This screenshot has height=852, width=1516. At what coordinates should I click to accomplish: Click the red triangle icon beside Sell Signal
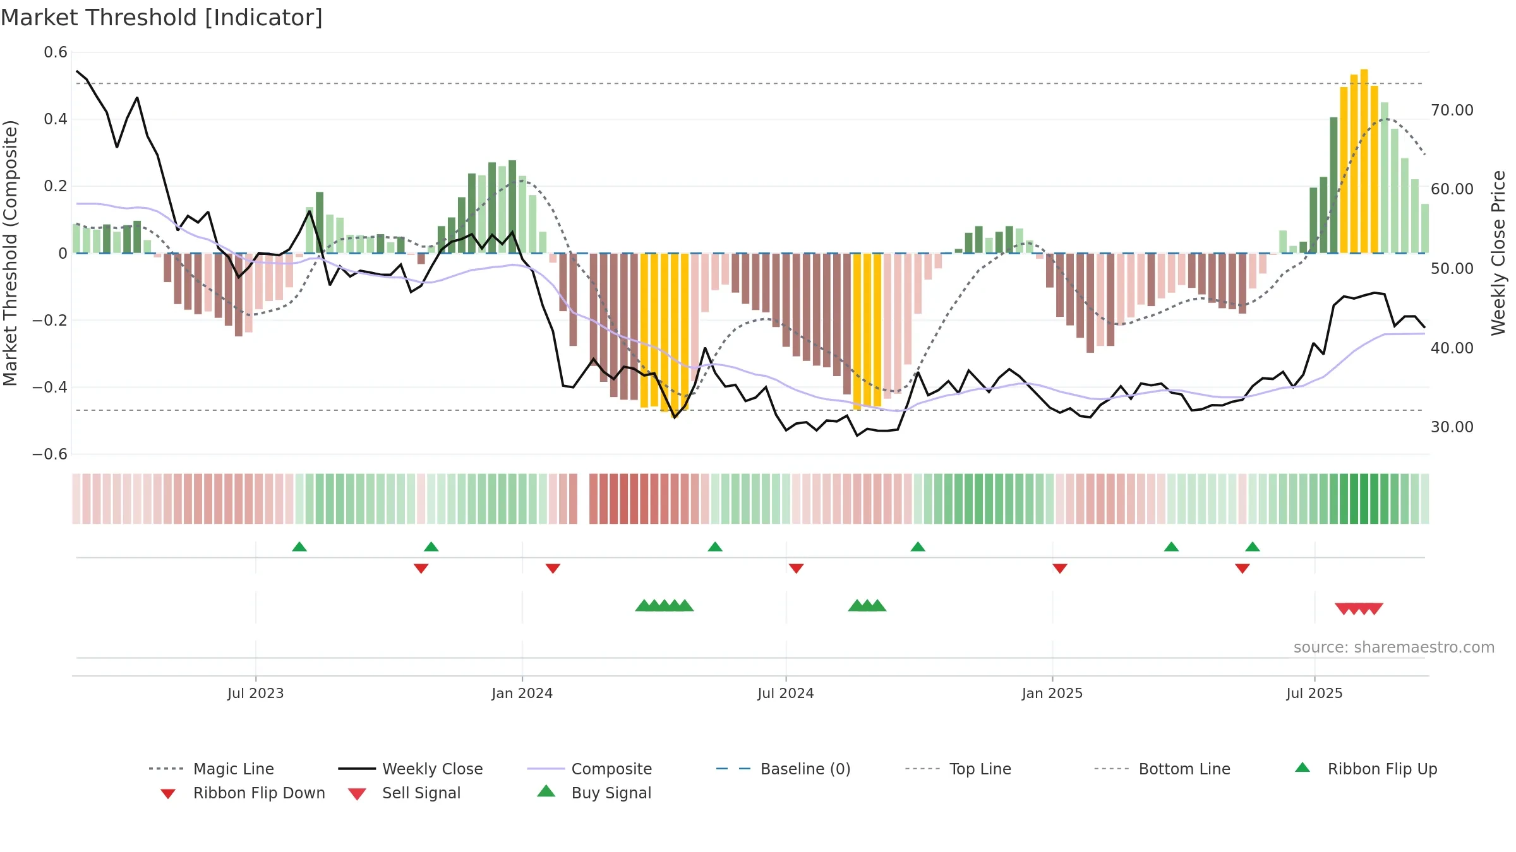tap(357, 794)
